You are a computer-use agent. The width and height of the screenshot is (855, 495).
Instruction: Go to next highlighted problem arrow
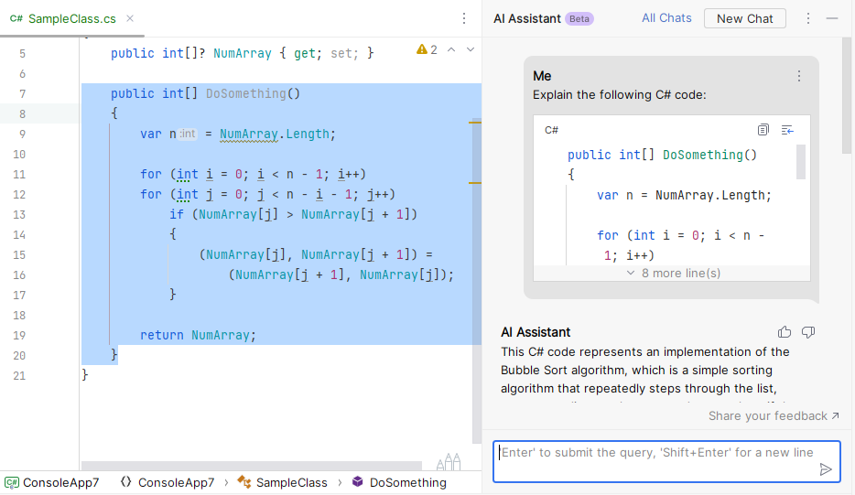(470, 49)
